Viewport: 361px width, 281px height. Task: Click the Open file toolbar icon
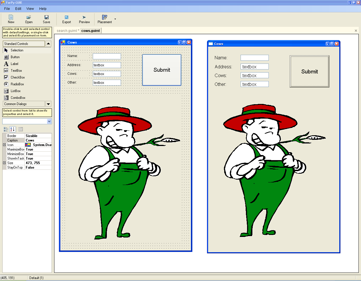tap(29, 18)
